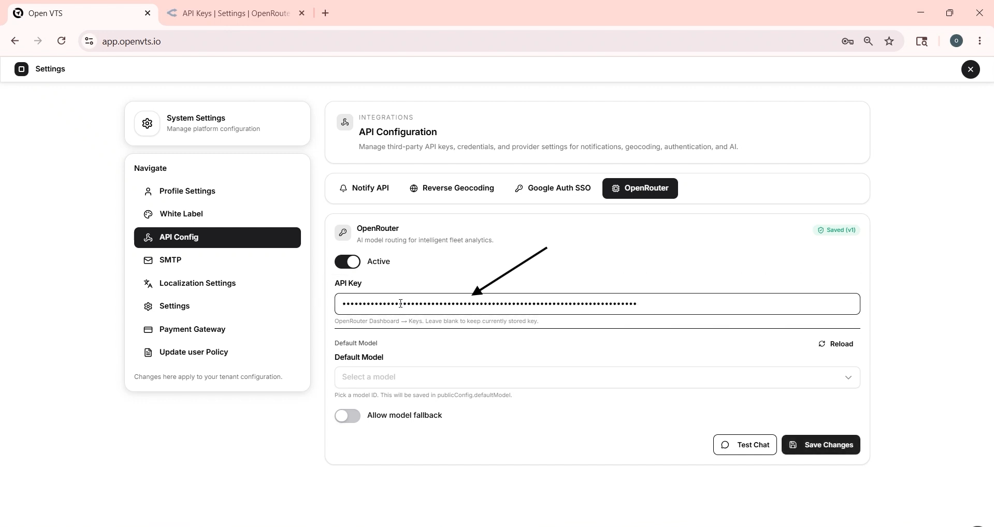Viewport: 994px width, 527px height.
Task: Open SMTP settings
Action: [x=217, y=260]
